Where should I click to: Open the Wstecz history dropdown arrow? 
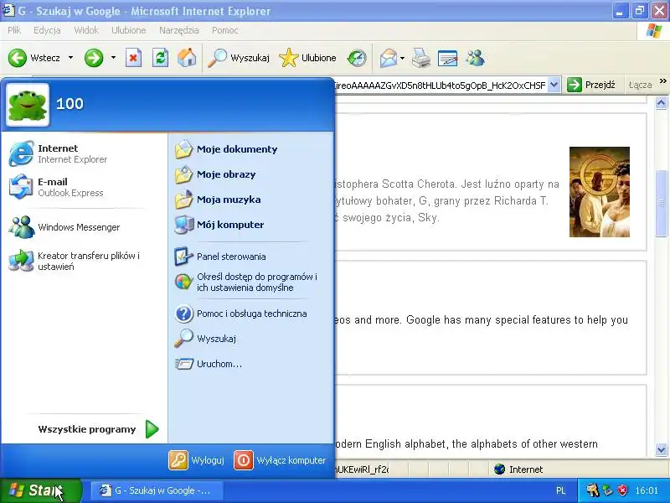tap(70, 58)
